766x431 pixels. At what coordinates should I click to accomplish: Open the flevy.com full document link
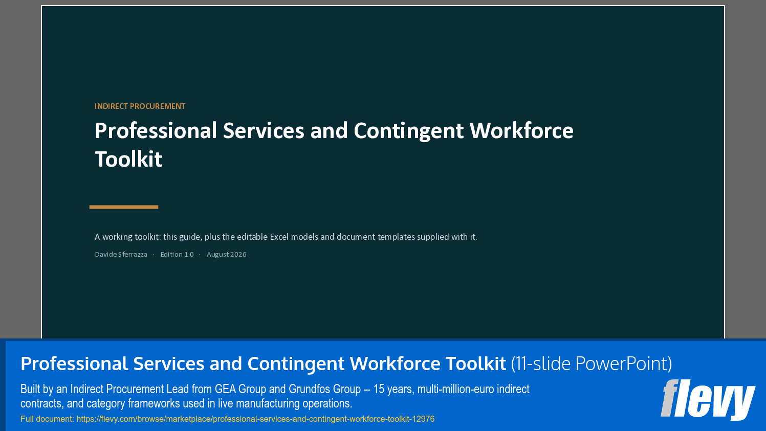click(255, 419)
